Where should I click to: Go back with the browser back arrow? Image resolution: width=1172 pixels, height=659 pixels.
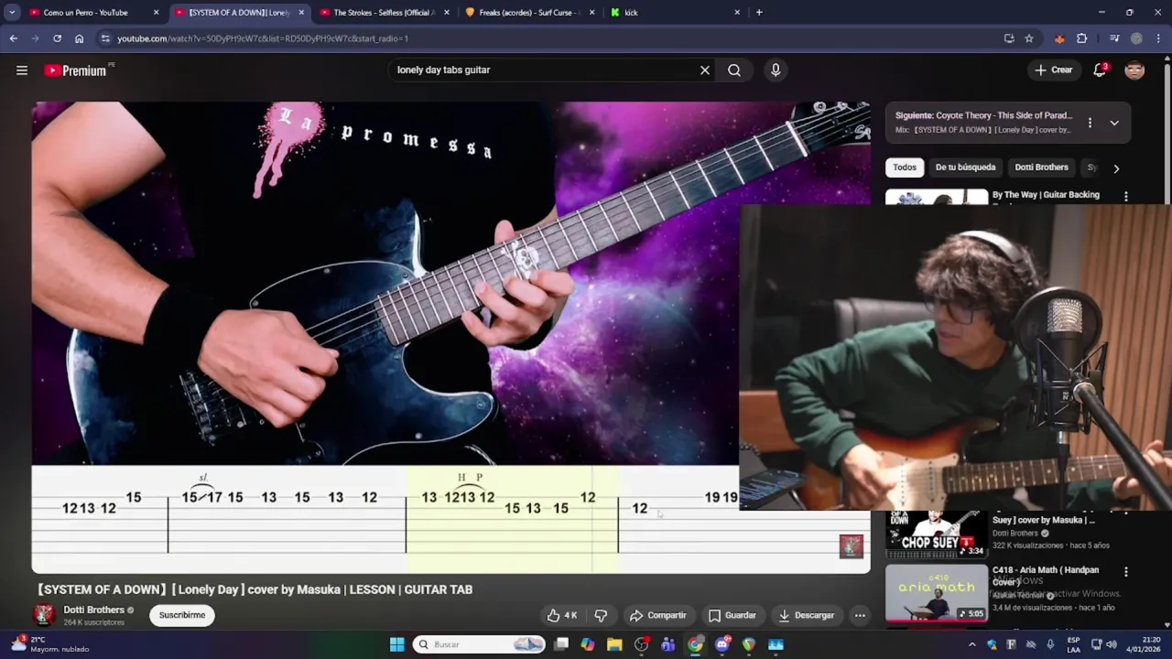[x=13, y=38]
